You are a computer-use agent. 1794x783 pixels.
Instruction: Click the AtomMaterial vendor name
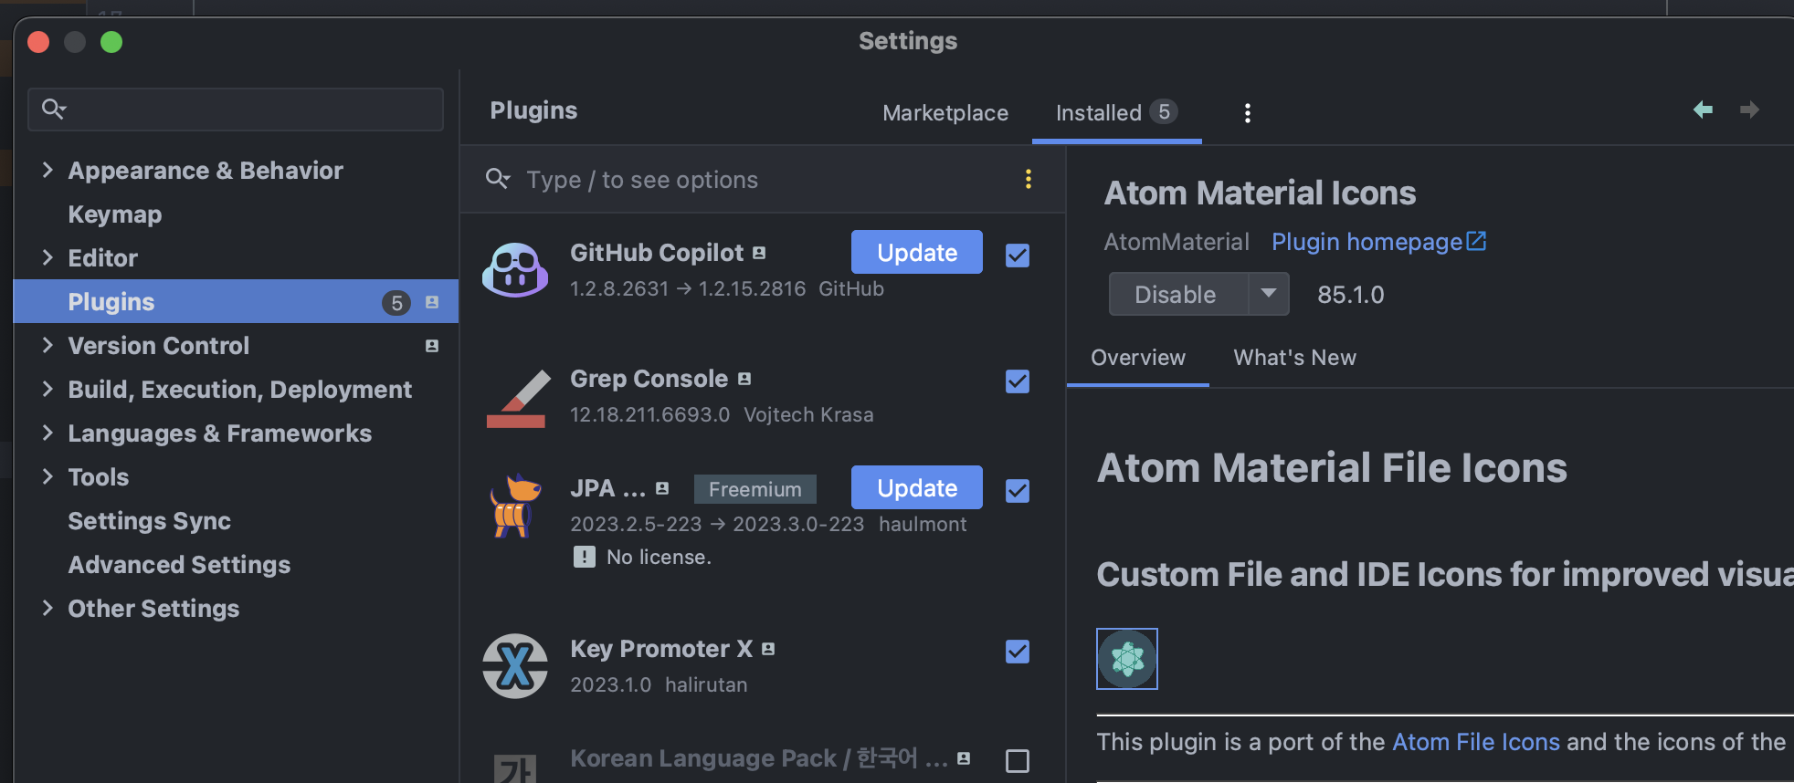[x=1177, y=242]
